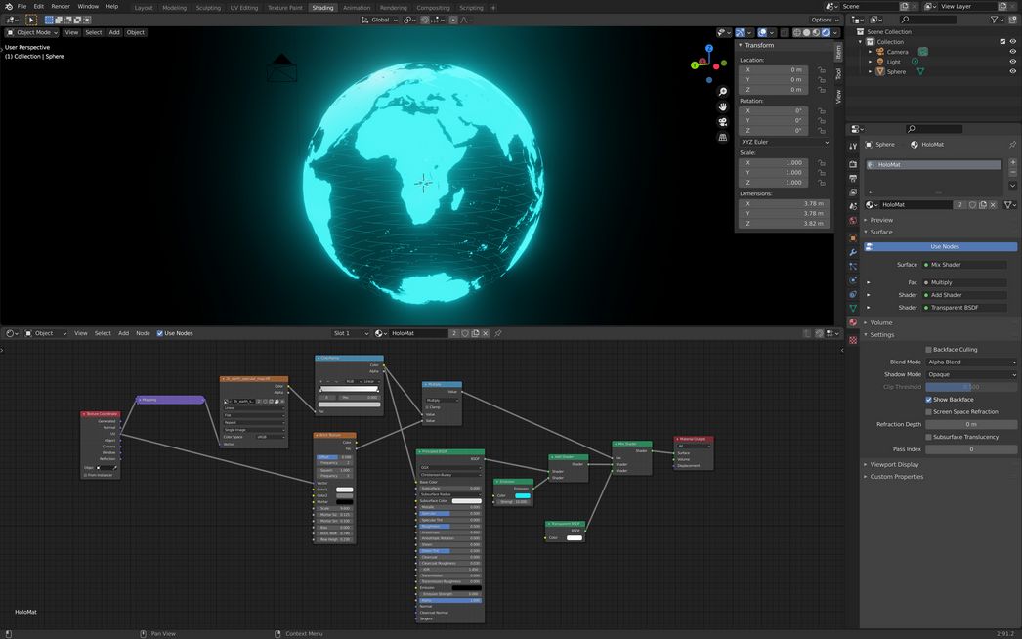
Task: Click the Add button in the viewport header
Action: point(114,32)
